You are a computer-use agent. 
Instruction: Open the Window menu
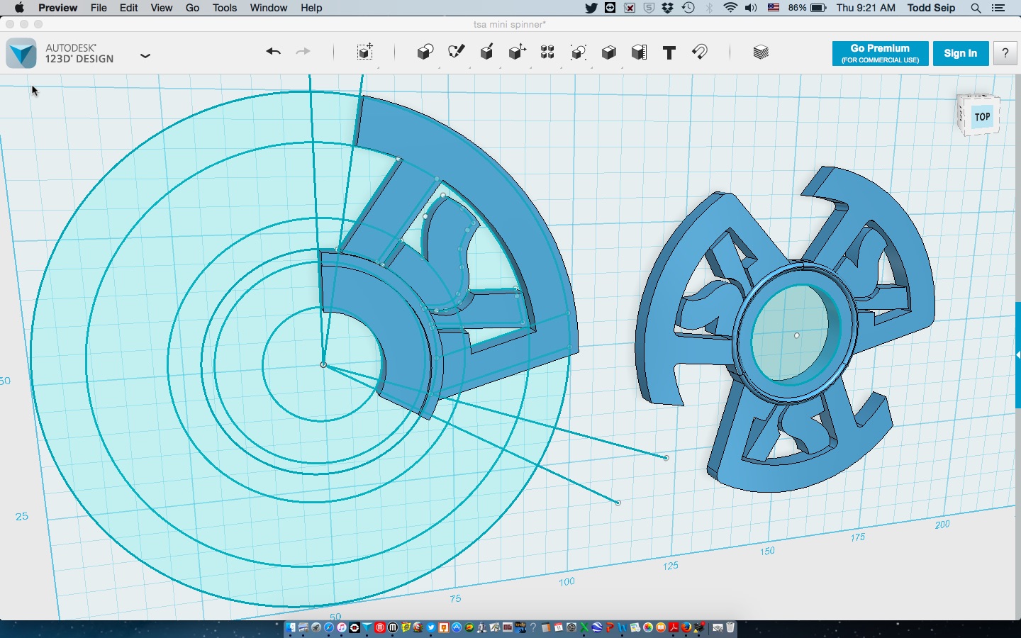269,8
